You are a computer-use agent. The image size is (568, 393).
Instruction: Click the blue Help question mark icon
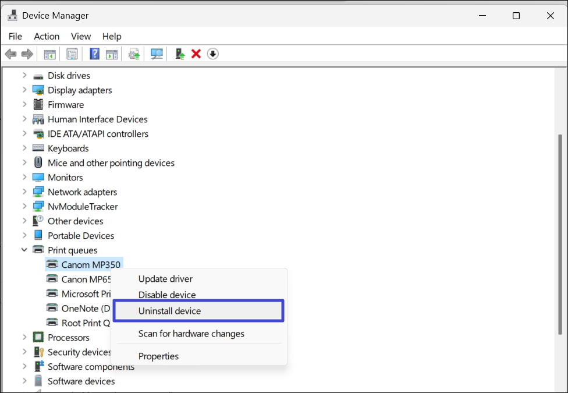pos(94,54)
